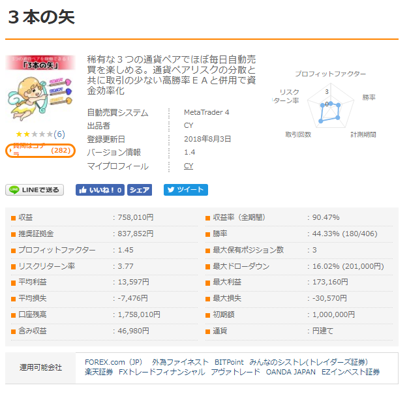Image resolution: width=409 pixels, height=396 pixels.
Task: Open broker 外為ファイネスト
Action: point(180,362)
